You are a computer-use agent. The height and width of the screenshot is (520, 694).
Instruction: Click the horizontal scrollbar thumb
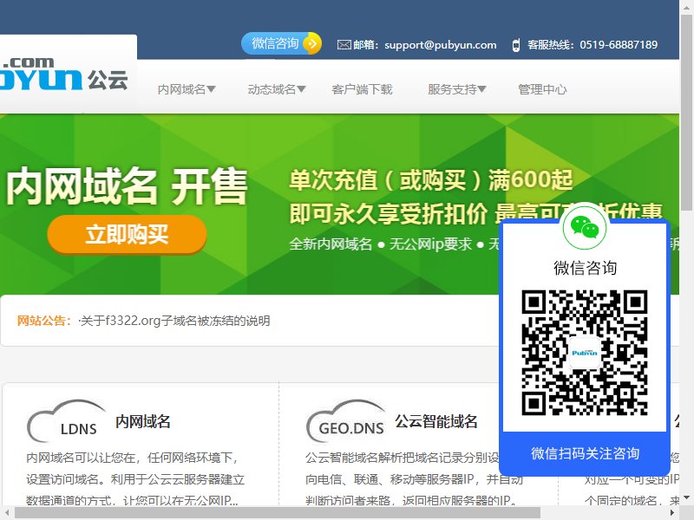(x=278, y=513)
